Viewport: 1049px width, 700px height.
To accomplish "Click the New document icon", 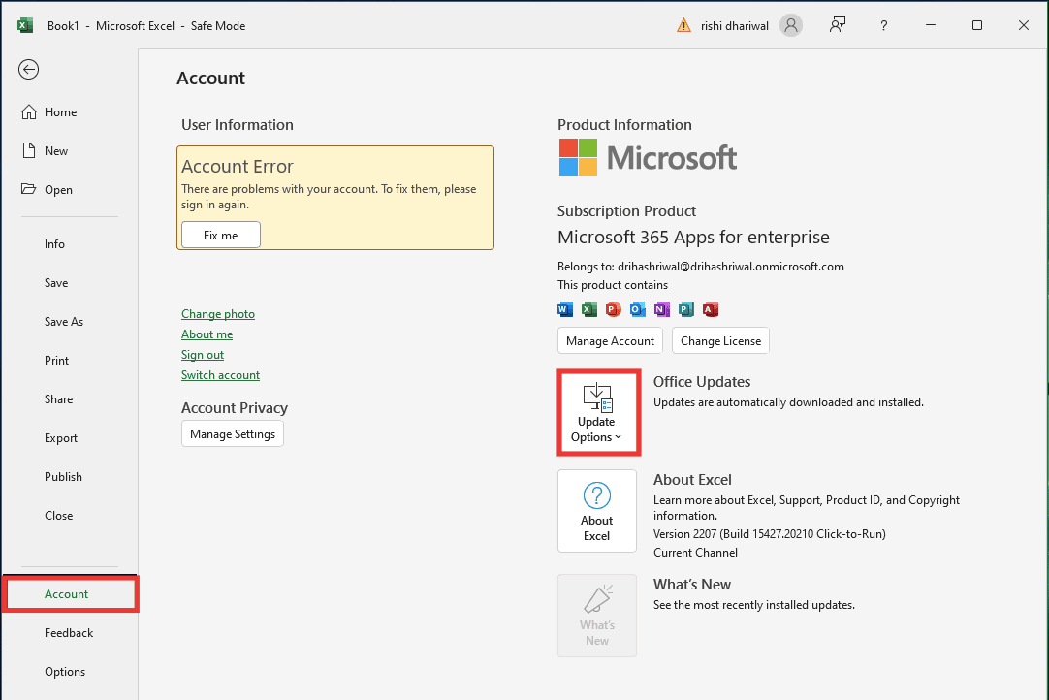I will (x=29, y=151).
